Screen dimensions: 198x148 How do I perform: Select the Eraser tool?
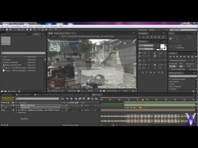[46, 30]
